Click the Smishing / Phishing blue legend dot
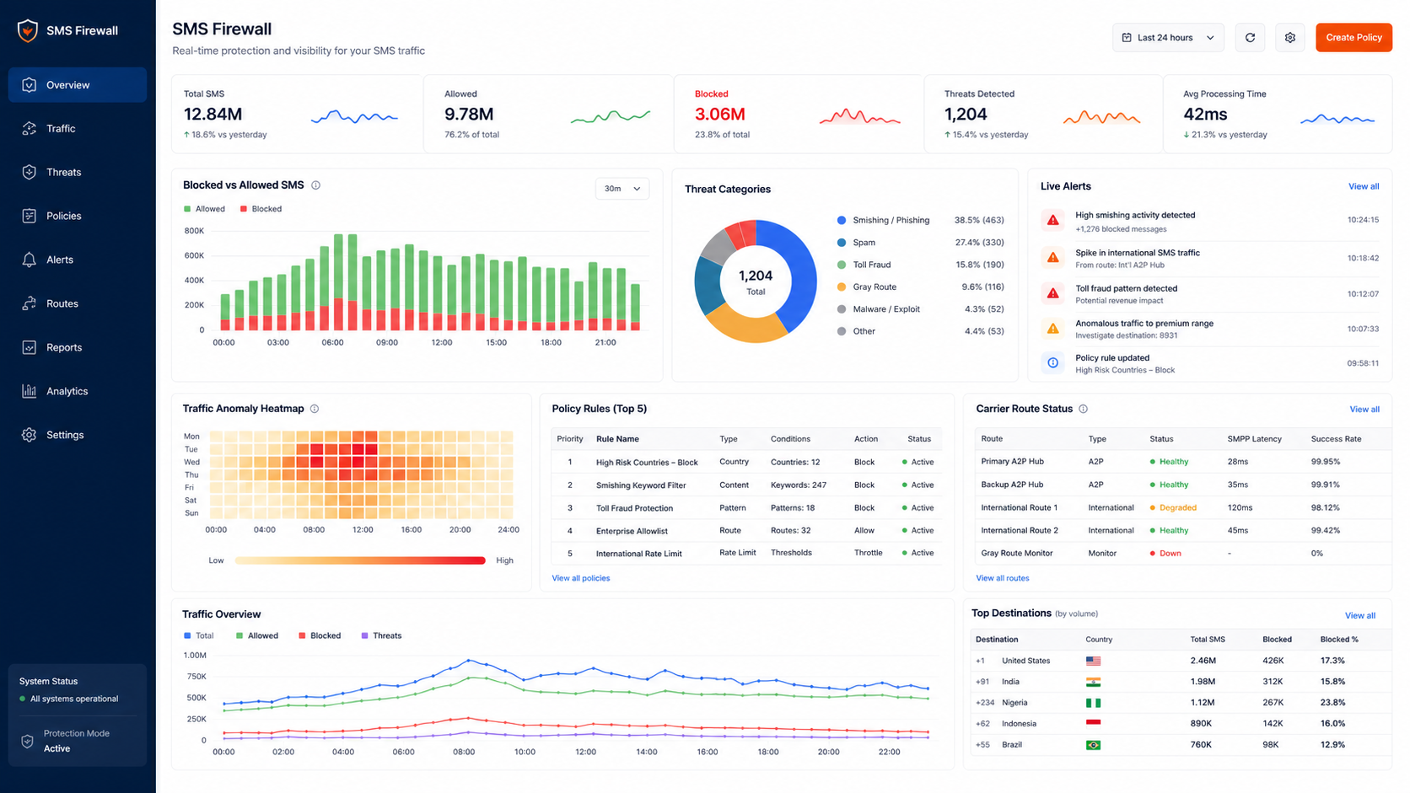The image size is (1410, 793). click(x=841, y=220)
